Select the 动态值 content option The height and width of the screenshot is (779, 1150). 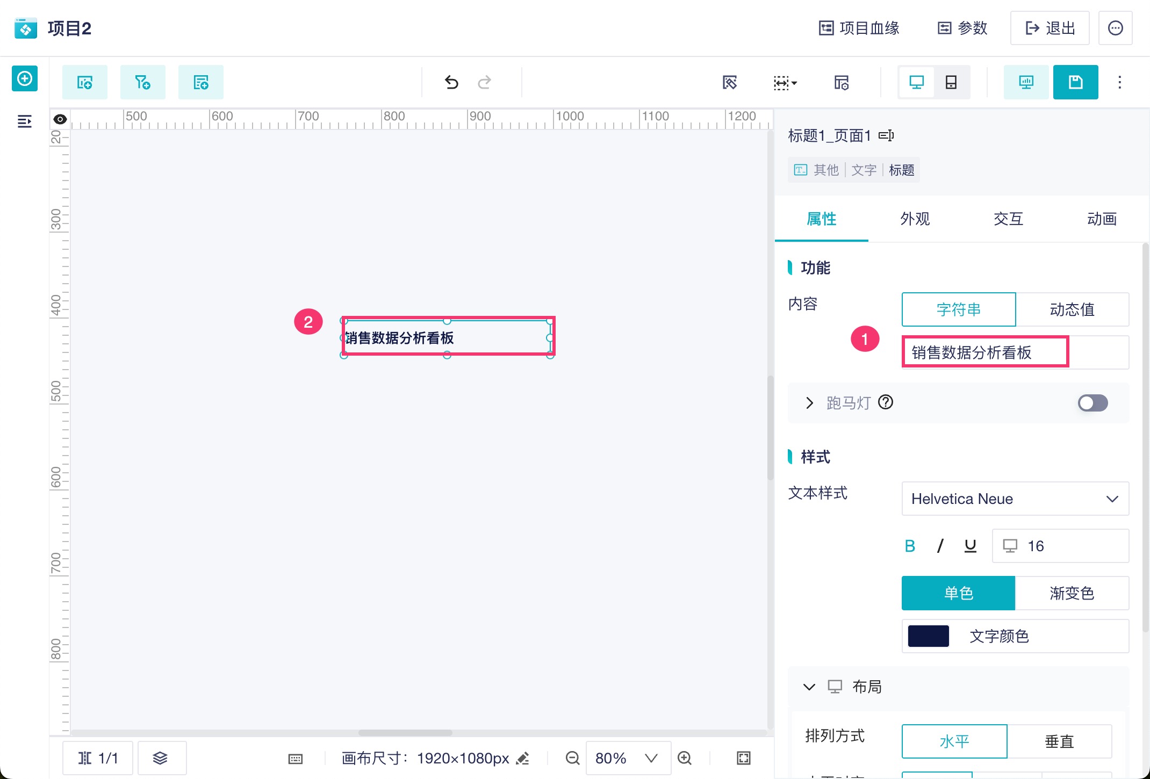tap(1072, 309)
